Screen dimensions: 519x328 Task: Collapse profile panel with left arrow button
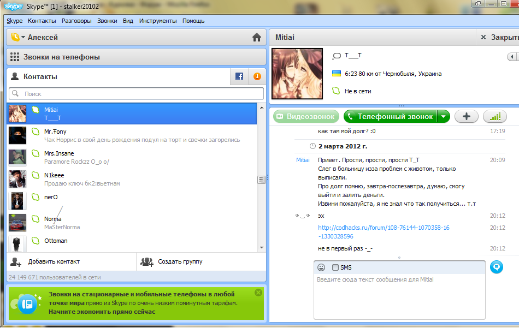point(512,57)
